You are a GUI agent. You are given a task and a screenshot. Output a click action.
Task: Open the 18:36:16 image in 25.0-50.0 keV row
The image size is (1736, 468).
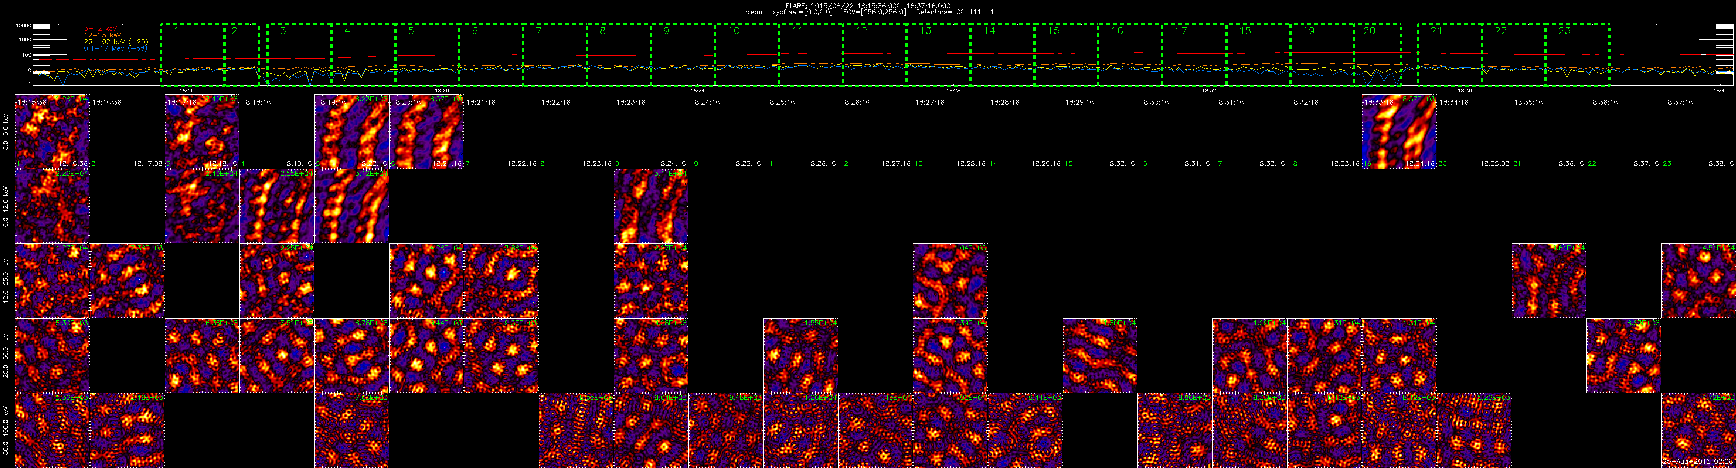[1623, 355]
